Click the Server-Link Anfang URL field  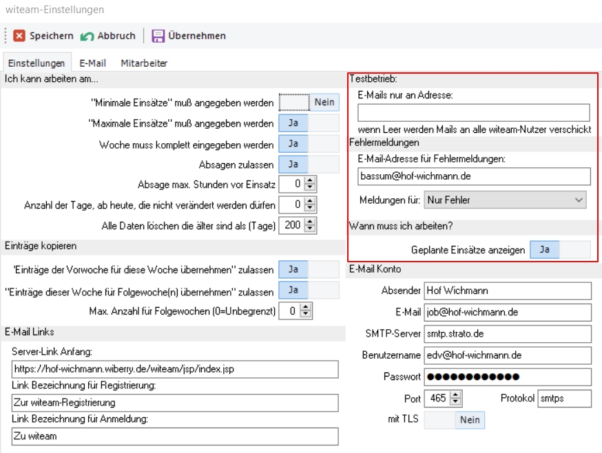(x=175, y=370)
